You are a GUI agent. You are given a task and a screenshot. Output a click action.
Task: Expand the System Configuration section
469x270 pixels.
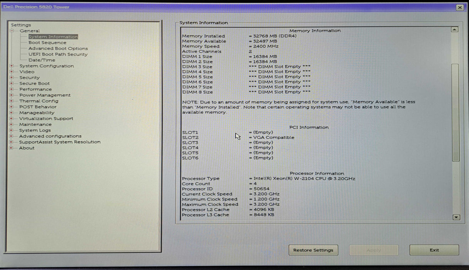coord(12,66)
